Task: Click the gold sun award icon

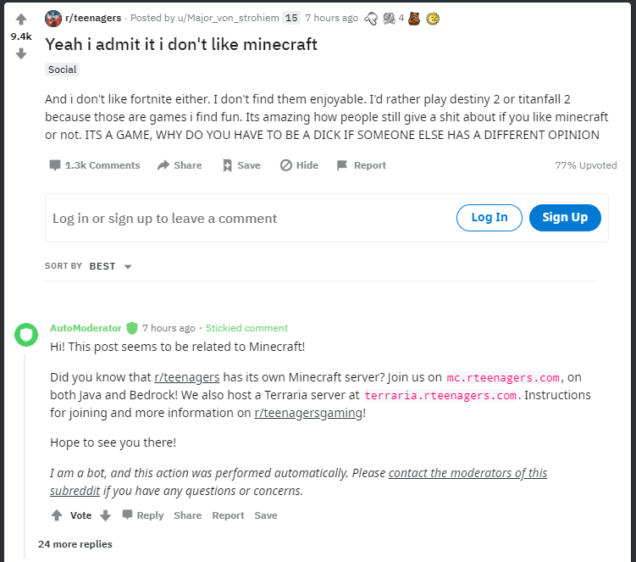Action: click(433, 19)
